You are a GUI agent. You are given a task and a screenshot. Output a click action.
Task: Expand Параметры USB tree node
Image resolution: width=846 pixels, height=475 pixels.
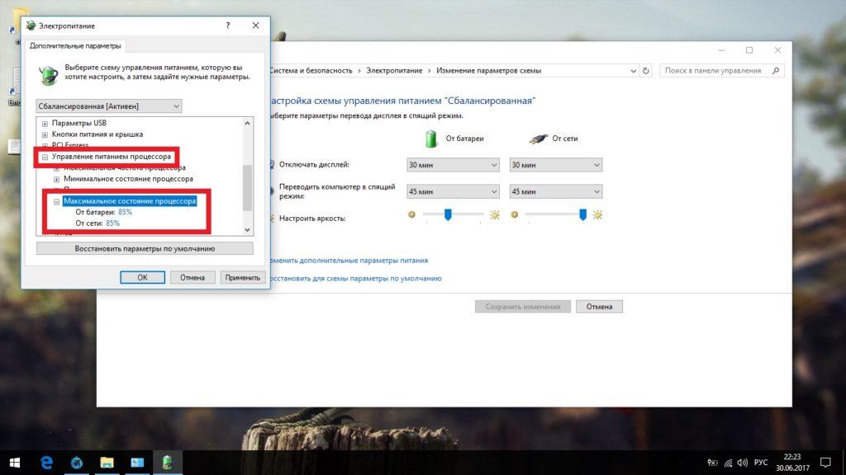(45, 124)
